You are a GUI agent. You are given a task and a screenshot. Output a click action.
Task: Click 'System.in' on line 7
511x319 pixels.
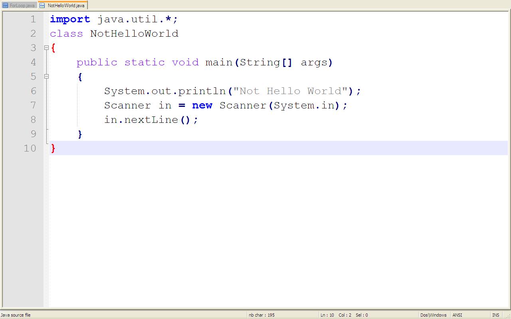point(303,105)
